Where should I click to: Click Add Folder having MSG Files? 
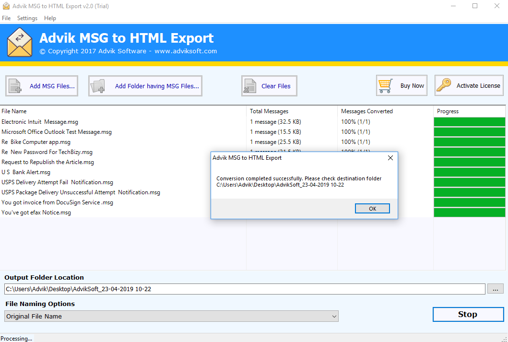145,86
